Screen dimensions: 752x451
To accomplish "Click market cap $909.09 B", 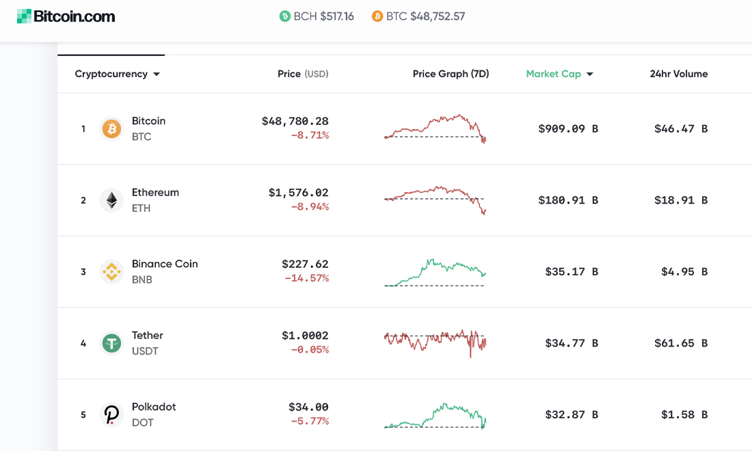I will pyautogui.click(x=568, y=129).
